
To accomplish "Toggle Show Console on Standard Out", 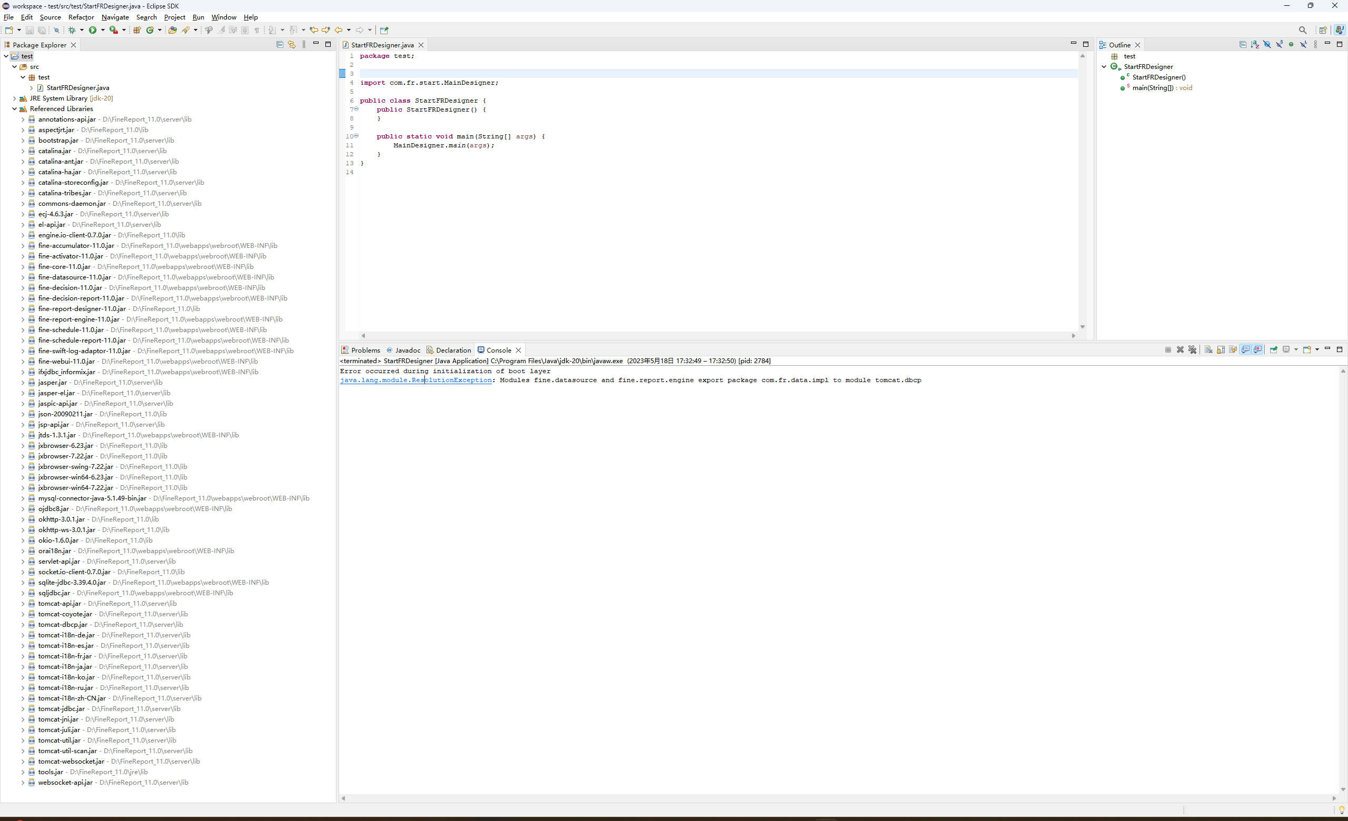I will click(x=1246, y=349).
